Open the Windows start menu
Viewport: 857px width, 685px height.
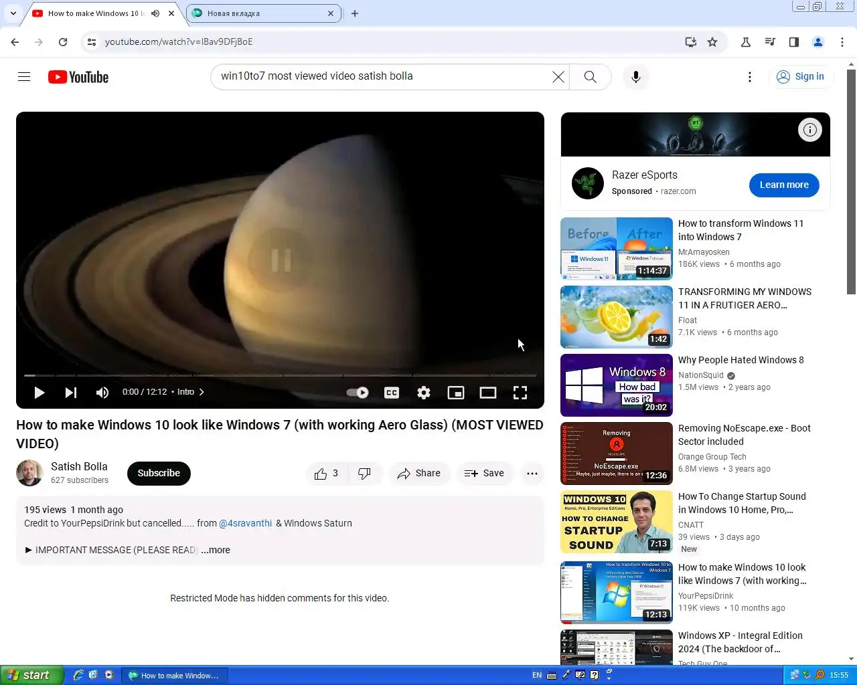32,675
